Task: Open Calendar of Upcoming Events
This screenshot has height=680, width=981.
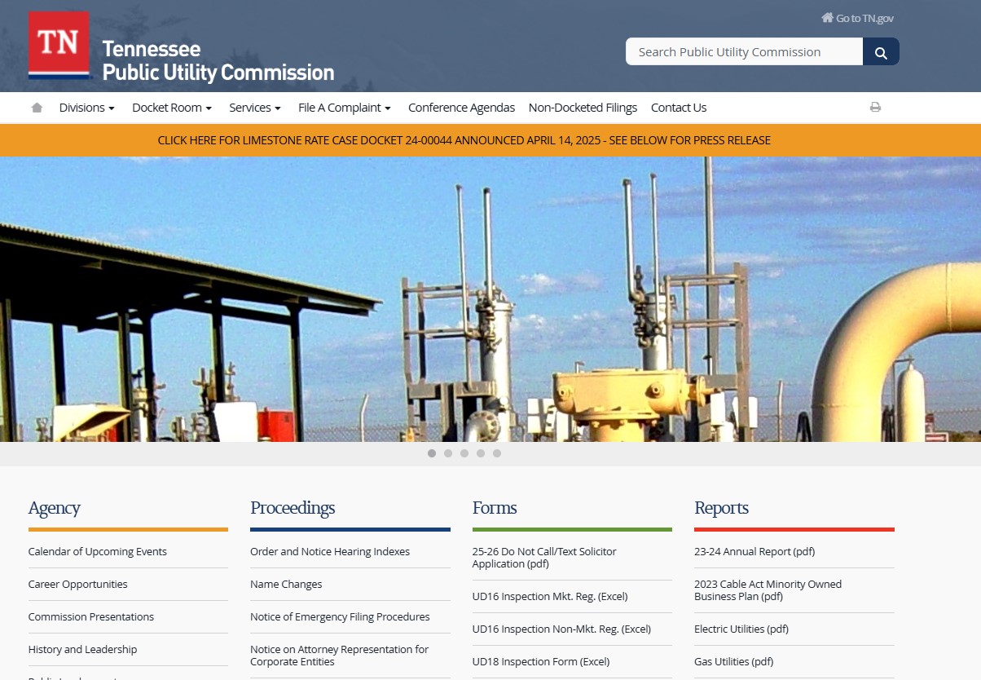Action: (x=97, y=552)
